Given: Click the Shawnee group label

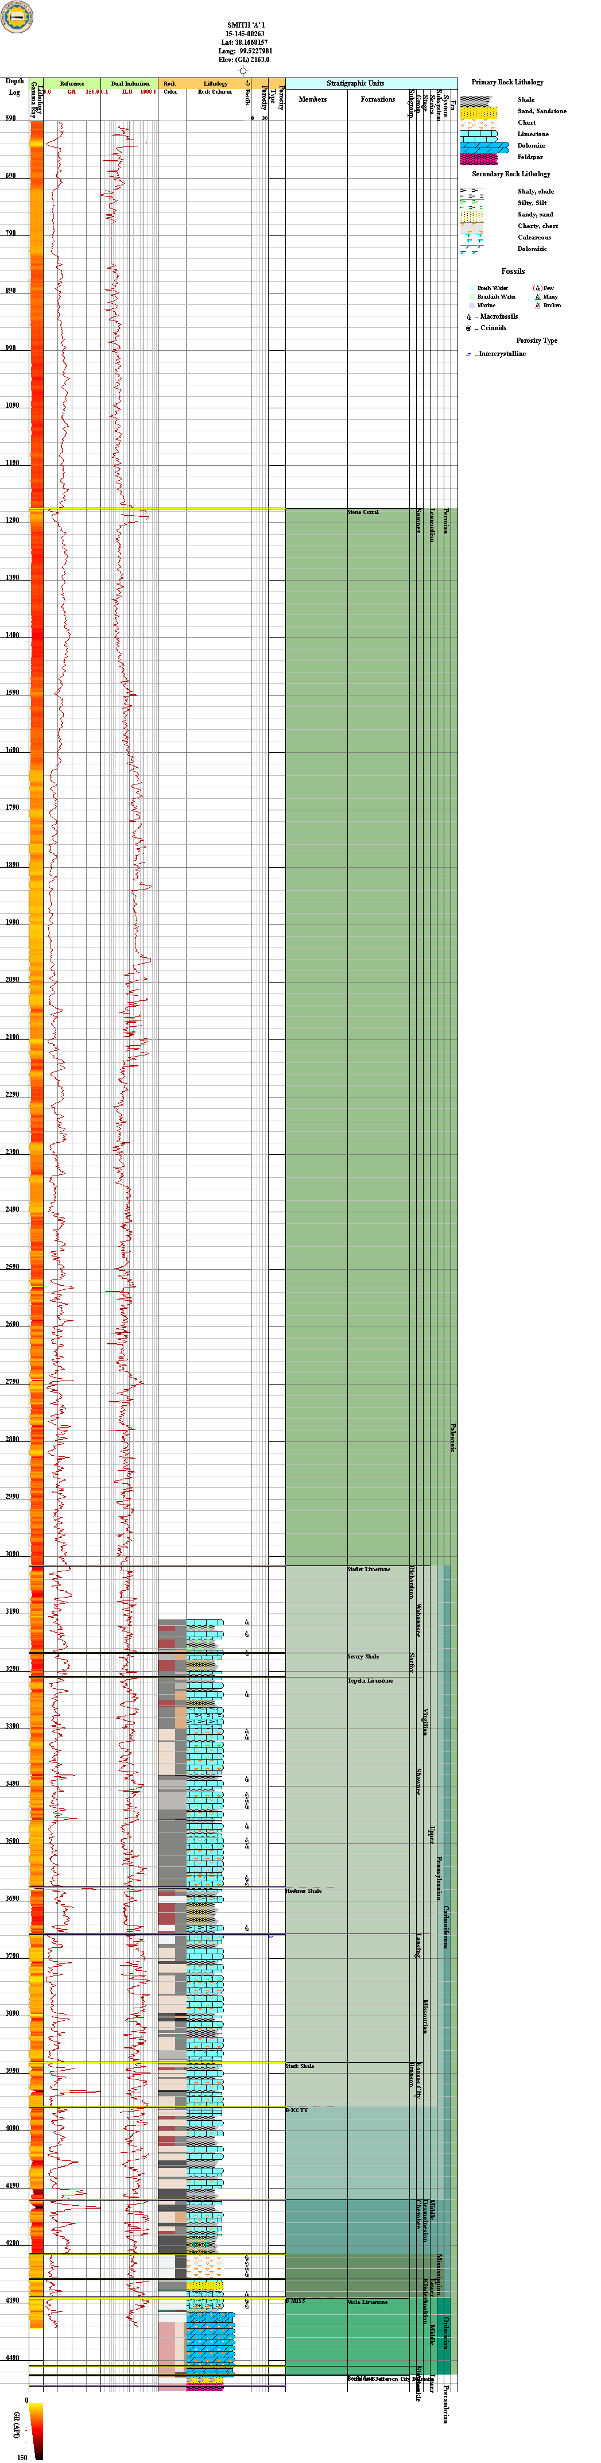Looking at the screenshot, I should point(418,1783).
